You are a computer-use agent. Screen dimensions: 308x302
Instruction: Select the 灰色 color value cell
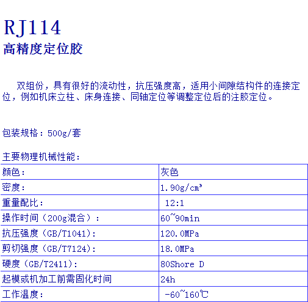(233, 172)
